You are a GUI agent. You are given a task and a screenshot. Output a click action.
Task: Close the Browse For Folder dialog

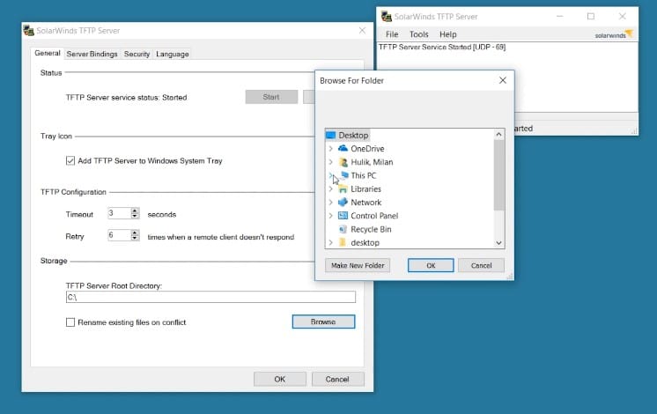(x=503, y=80)
